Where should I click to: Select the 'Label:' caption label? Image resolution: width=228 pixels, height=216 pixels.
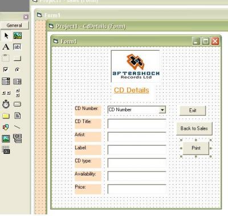(x=88, y=150)
